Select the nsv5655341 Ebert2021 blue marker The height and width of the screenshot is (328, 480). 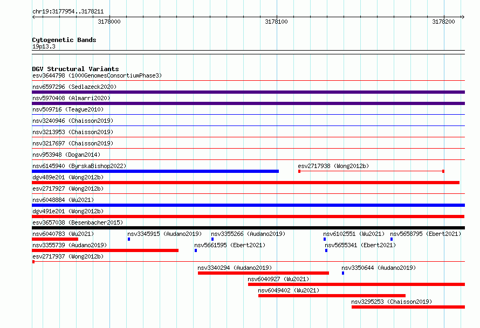coord(326,250)
